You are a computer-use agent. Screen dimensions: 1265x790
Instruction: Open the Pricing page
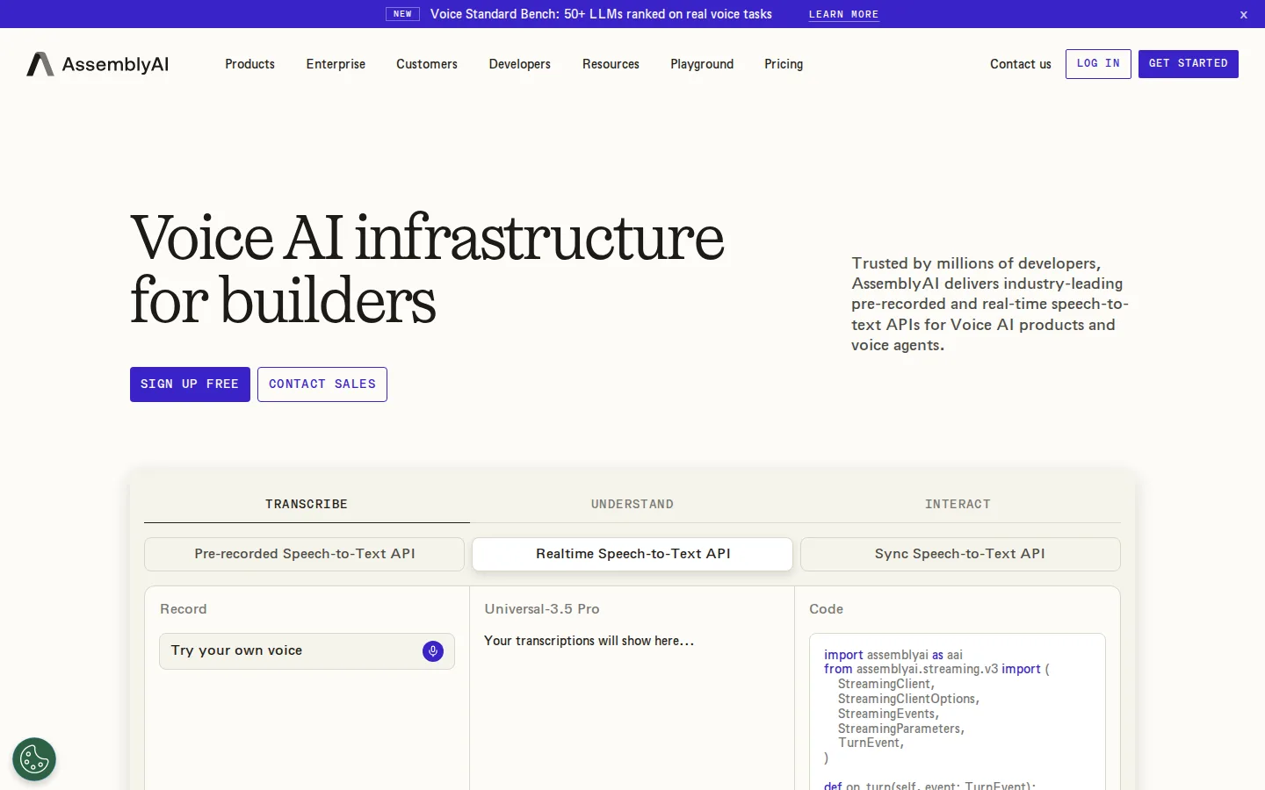pyautogui.click(x=784, y=64)
